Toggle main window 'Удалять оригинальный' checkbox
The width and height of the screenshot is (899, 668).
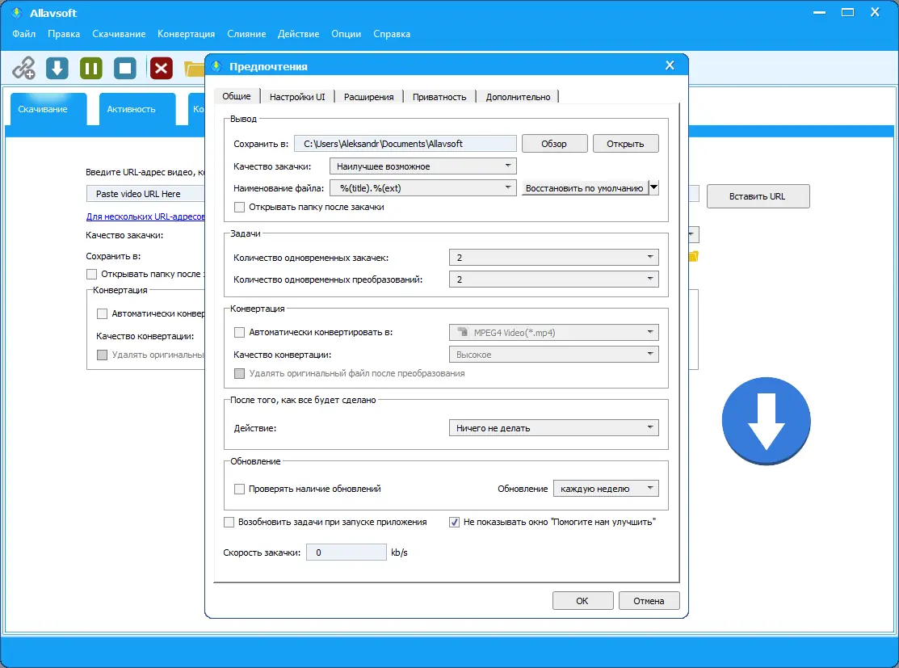point(102,355)
